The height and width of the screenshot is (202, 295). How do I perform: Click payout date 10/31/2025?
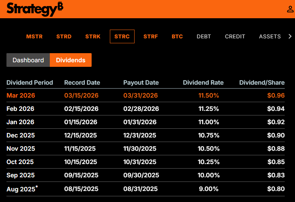coord(140,162)
